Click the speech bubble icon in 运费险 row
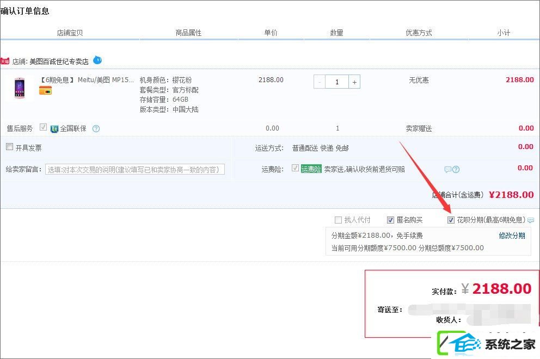540x359 pixels. (x=448, y=169)
